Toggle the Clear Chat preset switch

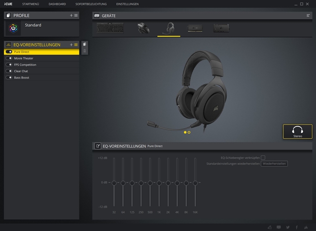(x=9, y=71)
